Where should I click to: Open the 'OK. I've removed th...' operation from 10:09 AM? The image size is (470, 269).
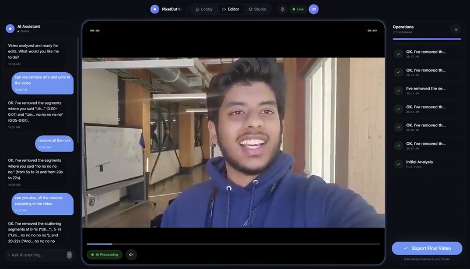tap(427, 127)
